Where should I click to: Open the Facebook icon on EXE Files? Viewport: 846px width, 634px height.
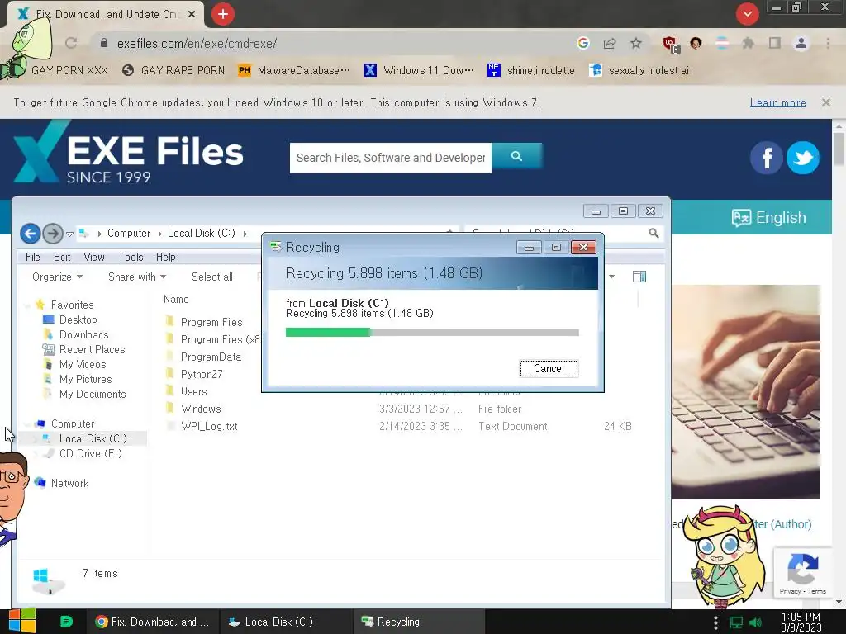click(x=766, y=158)
